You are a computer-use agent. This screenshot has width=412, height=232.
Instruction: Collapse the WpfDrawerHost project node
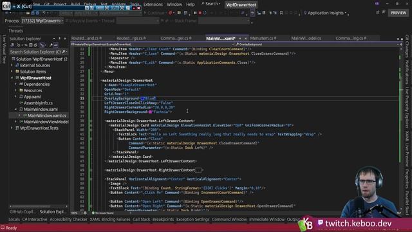coord(12,77)
